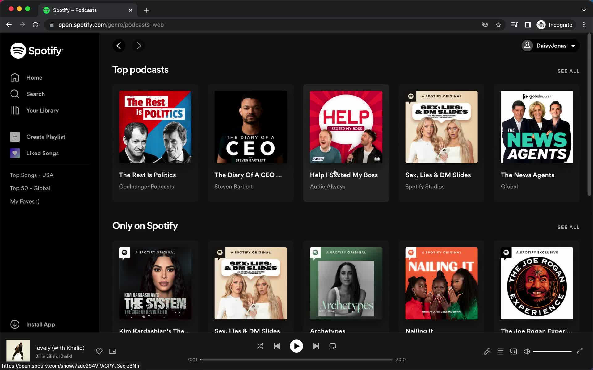Toggle picture-in-picture mini player icon
The image size is (593, 370).
click(112, 351)
